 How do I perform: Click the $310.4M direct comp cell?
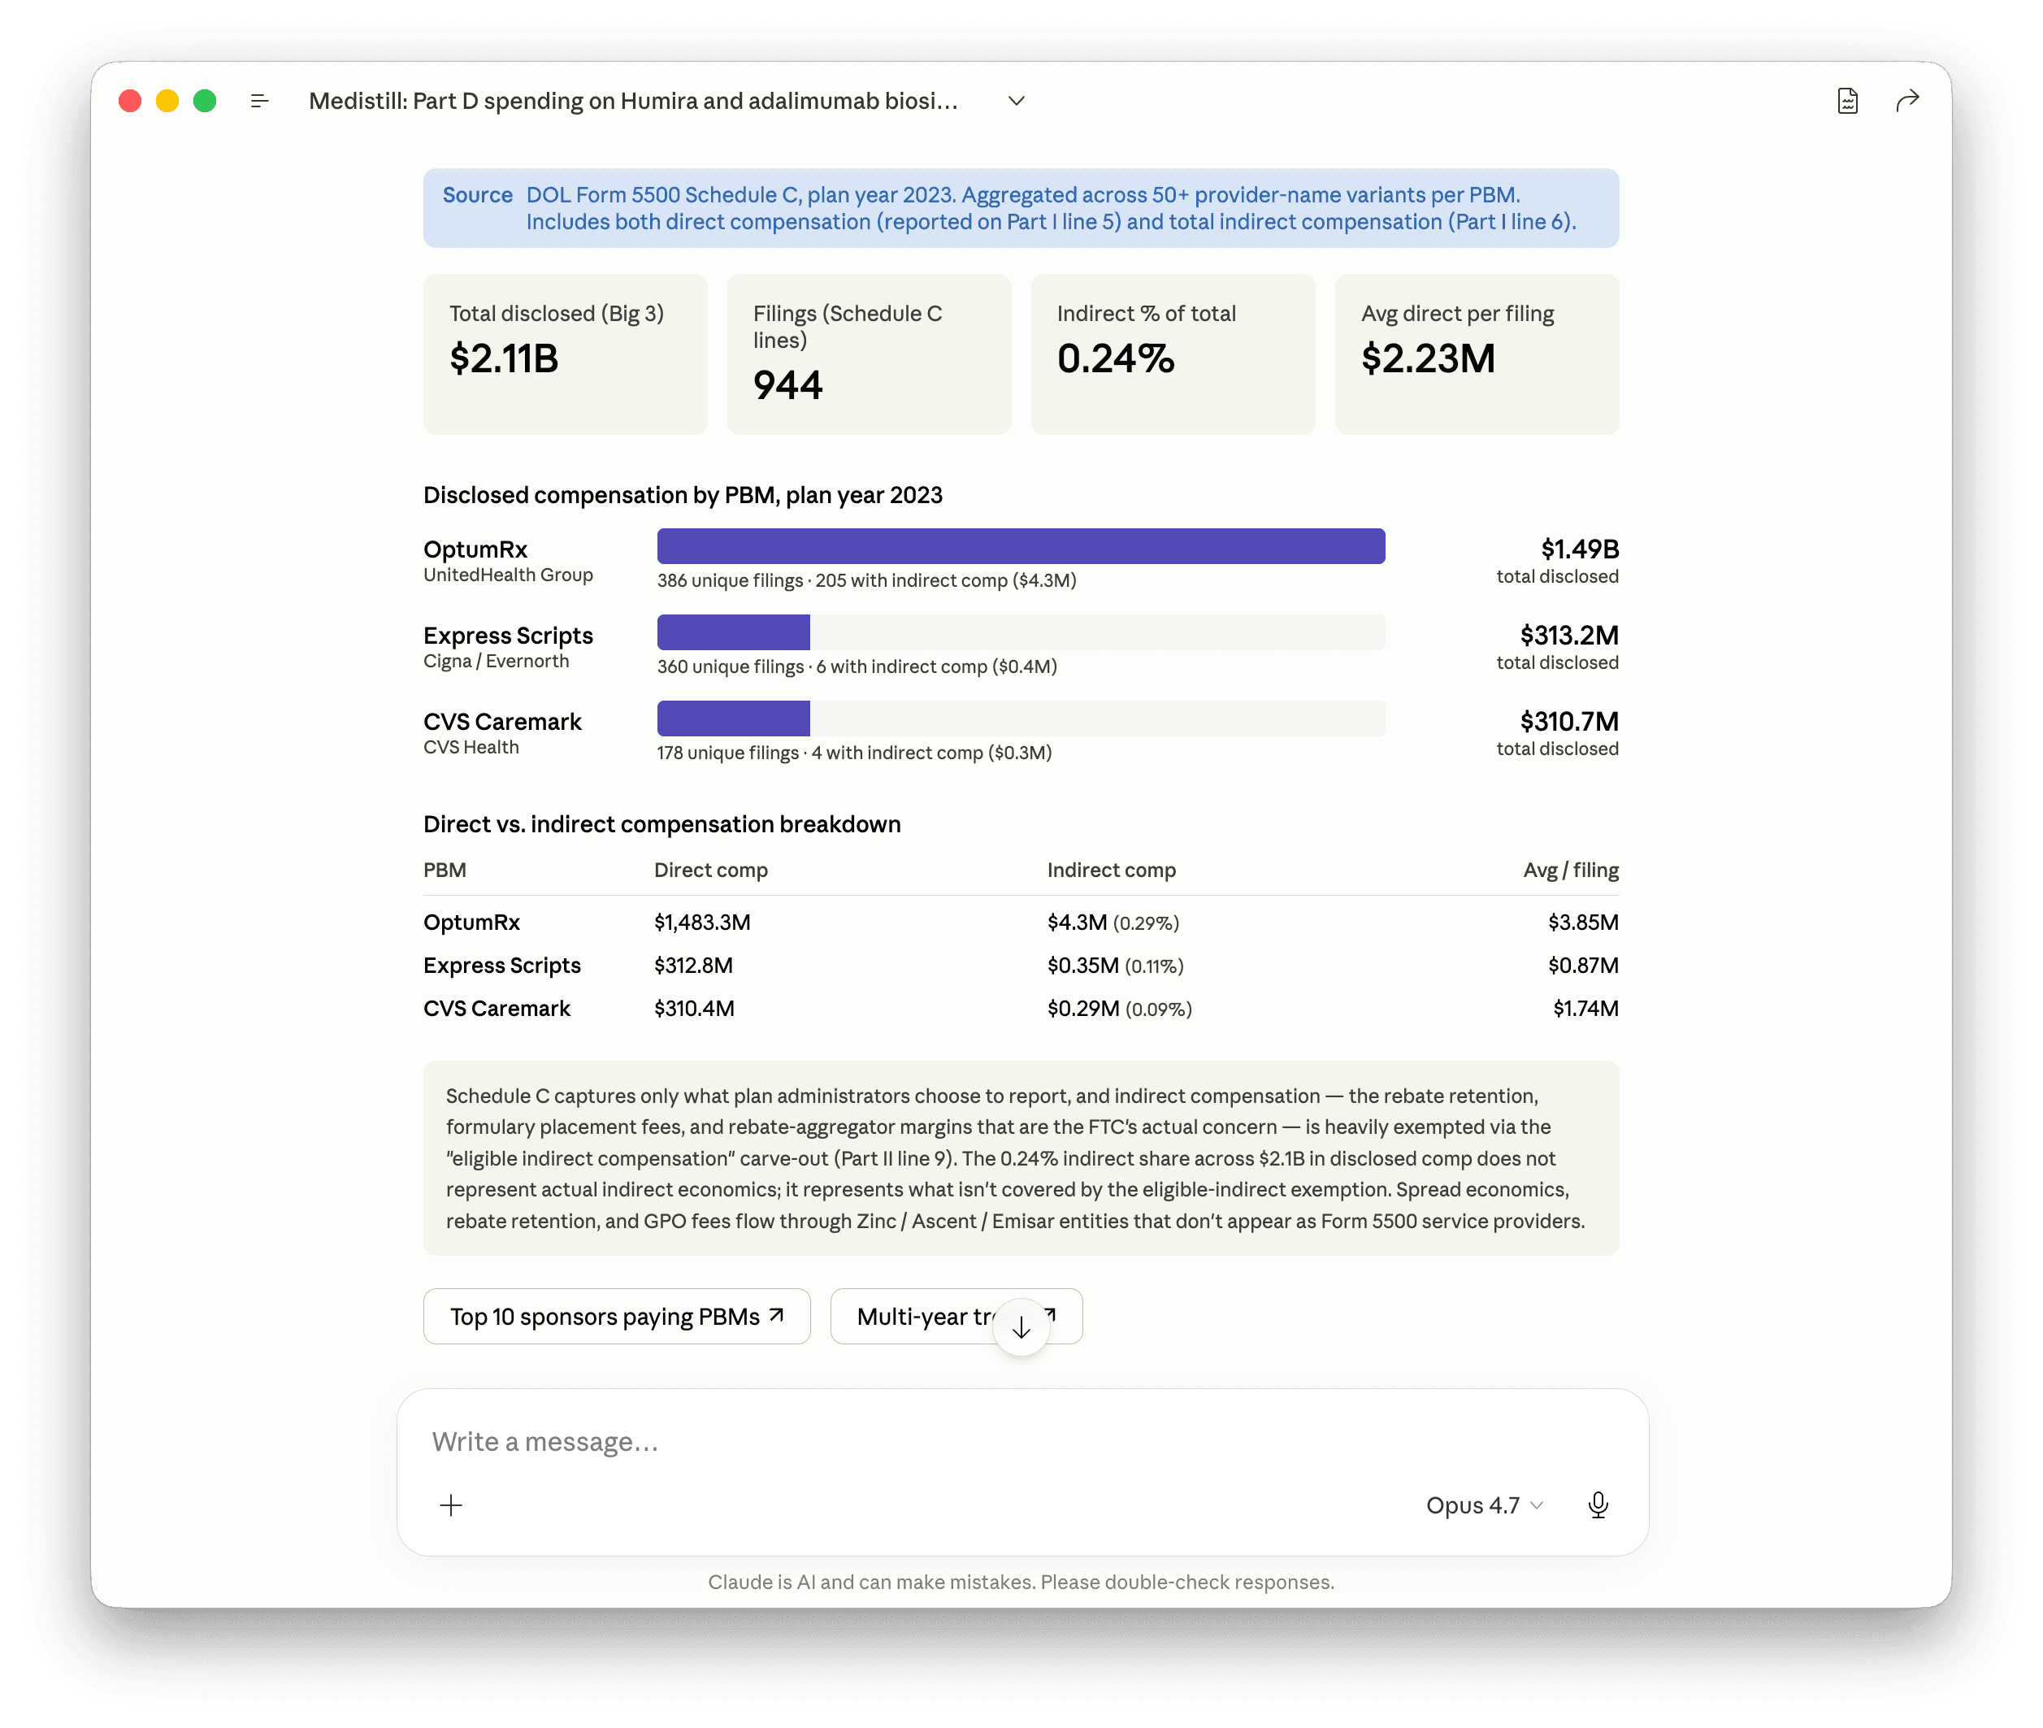point(693,1008)
